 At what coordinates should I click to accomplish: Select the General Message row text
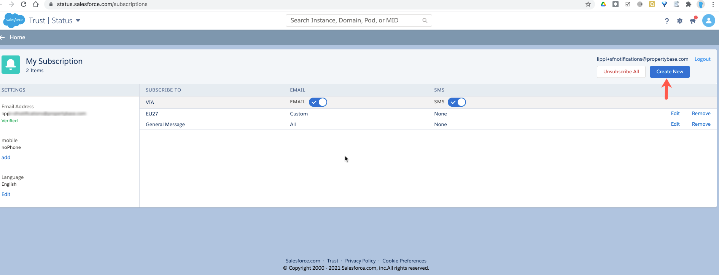[x=165, y=125]
